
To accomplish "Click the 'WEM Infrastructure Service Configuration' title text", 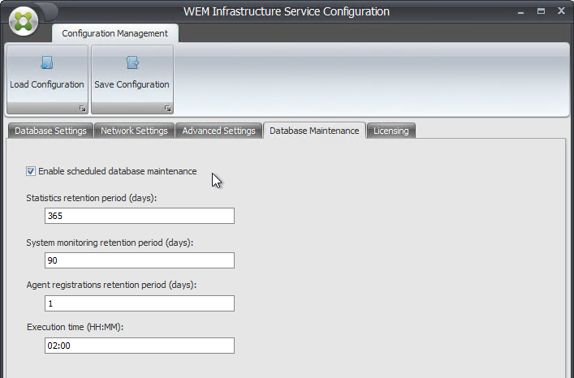I will pos(287,11).
